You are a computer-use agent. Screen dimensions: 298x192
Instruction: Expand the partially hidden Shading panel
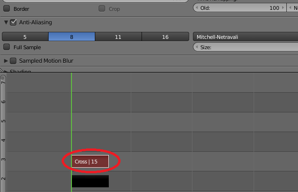pos(6,72)
